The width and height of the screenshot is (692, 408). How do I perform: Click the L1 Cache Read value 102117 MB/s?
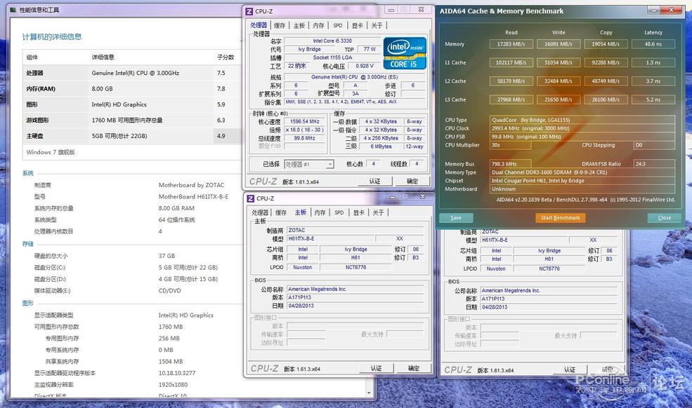pyautogui.click(x=511, y=62)
